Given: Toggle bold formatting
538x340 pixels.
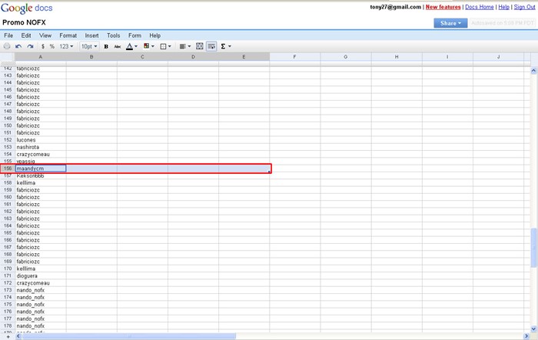Looking at the screenshot, I should (x=106, y=46).
